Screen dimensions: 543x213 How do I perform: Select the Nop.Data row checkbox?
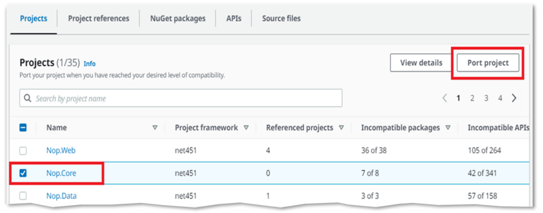pos(23,196)
